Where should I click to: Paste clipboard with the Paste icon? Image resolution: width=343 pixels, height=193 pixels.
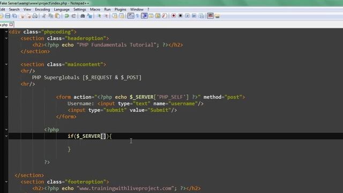point(57,16)
